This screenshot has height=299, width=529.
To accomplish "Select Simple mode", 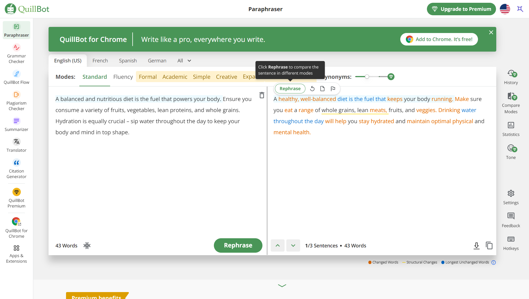I will (202, 77).
